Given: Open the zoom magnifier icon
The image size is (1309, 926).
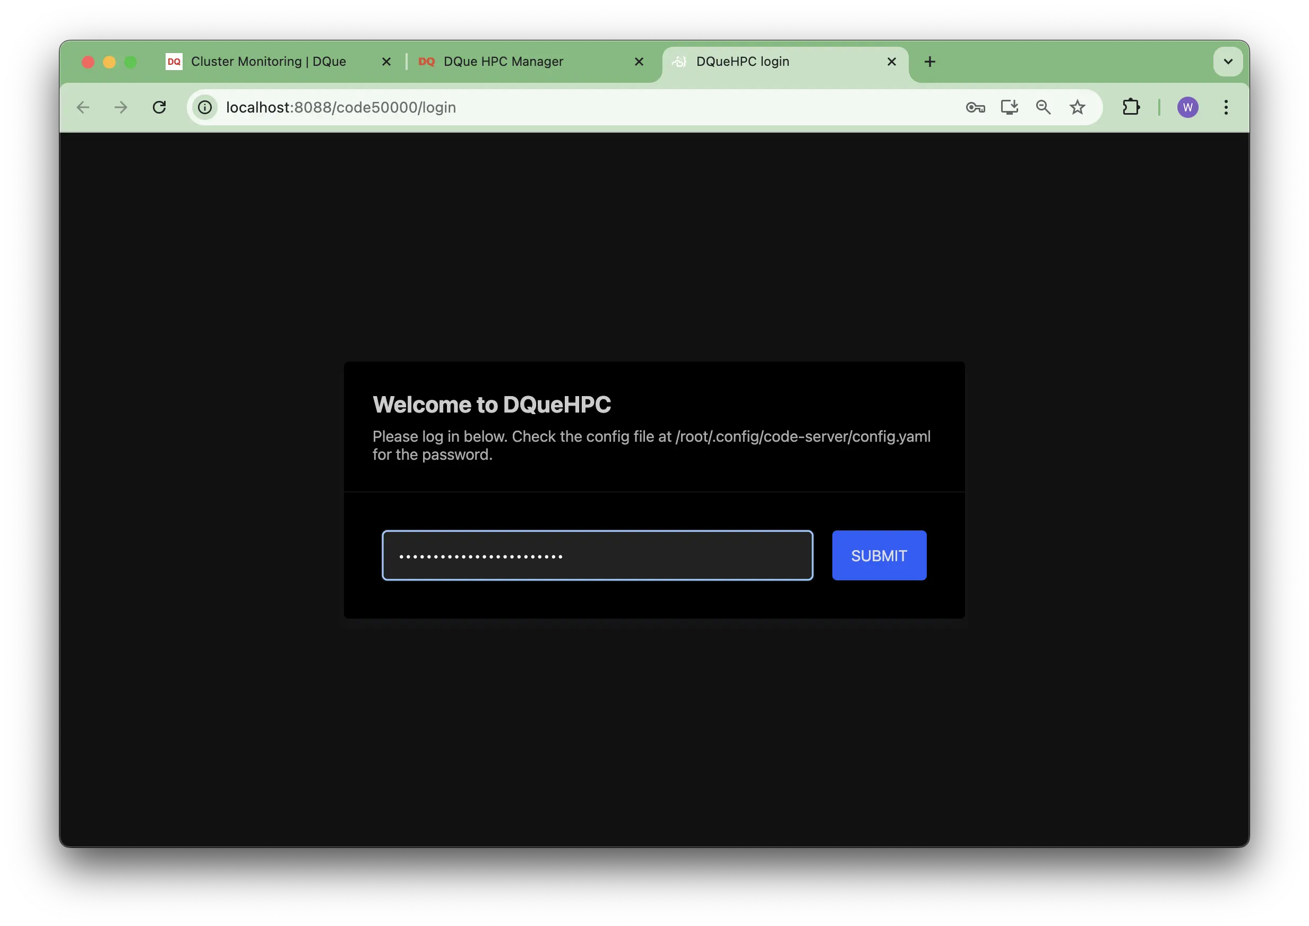Looking at the screenshot, I should point(1043,107).
